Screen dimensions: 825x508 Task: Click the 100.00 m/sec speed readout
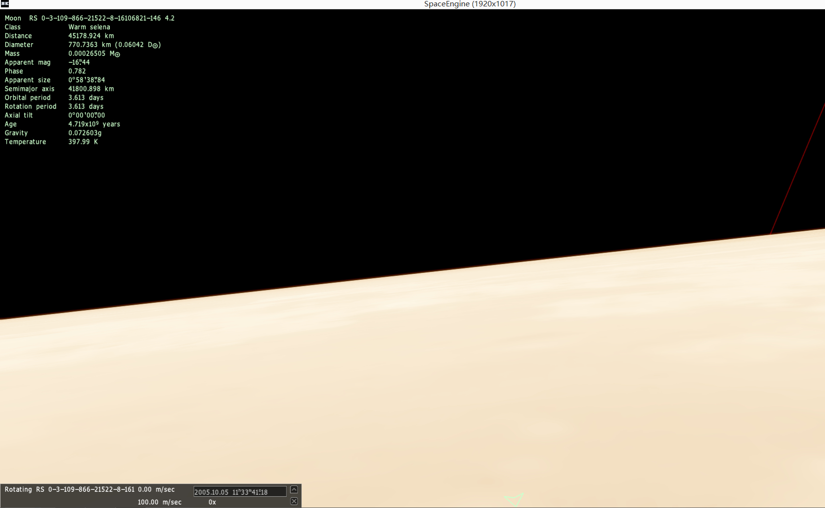(x=159, y=502)
